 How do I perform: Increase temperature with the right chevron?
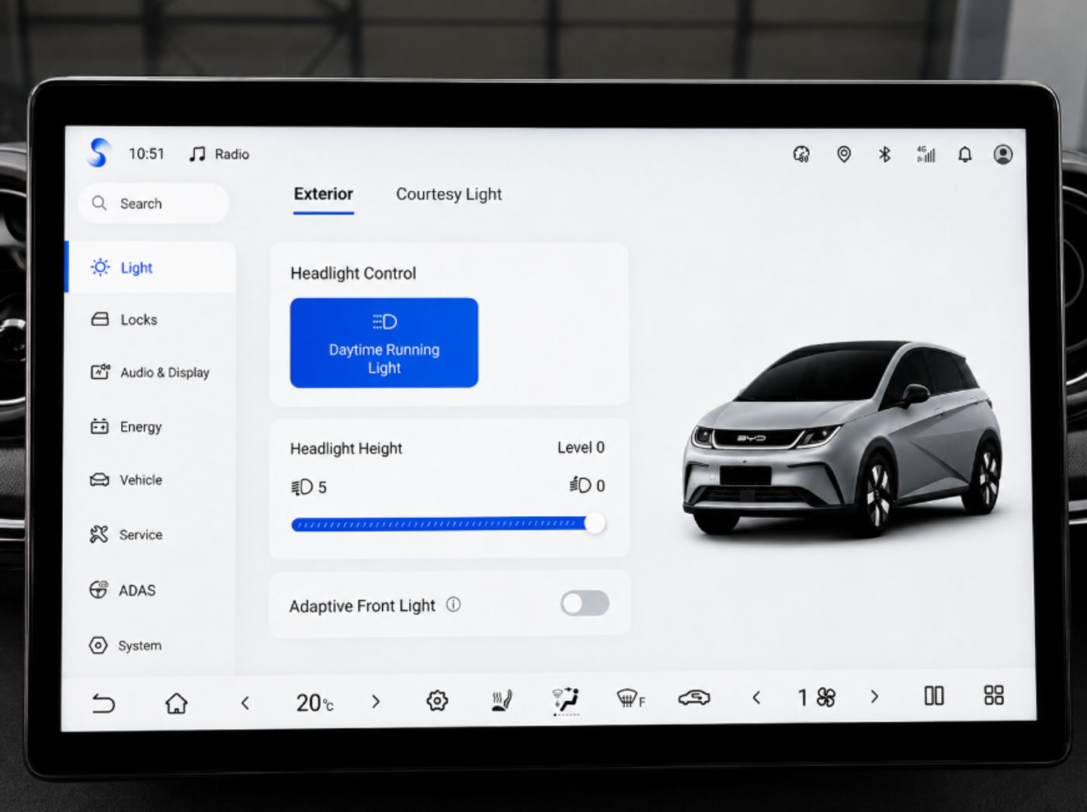[376, 702]
